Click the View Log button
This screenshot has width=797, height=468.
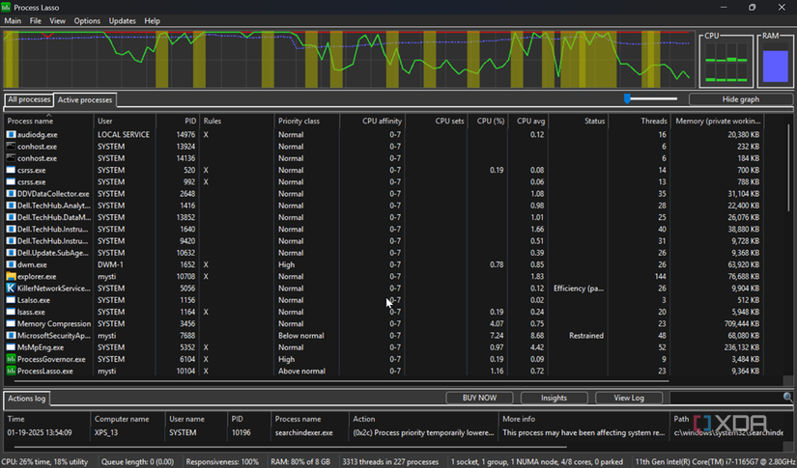628,398
